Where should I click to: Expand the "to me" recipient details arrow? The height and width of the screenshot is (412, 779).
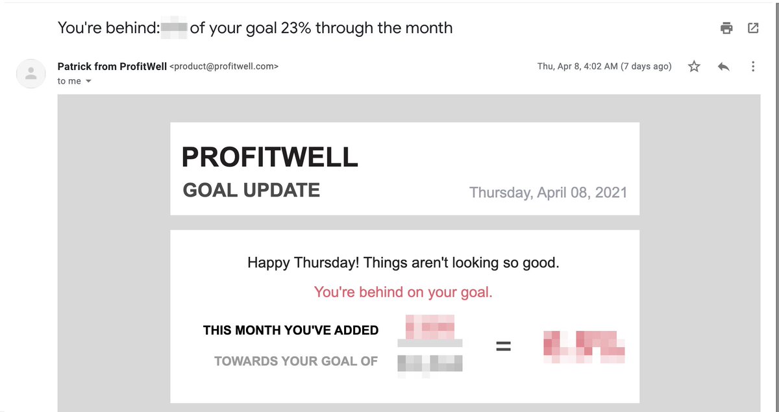point(88,82)
